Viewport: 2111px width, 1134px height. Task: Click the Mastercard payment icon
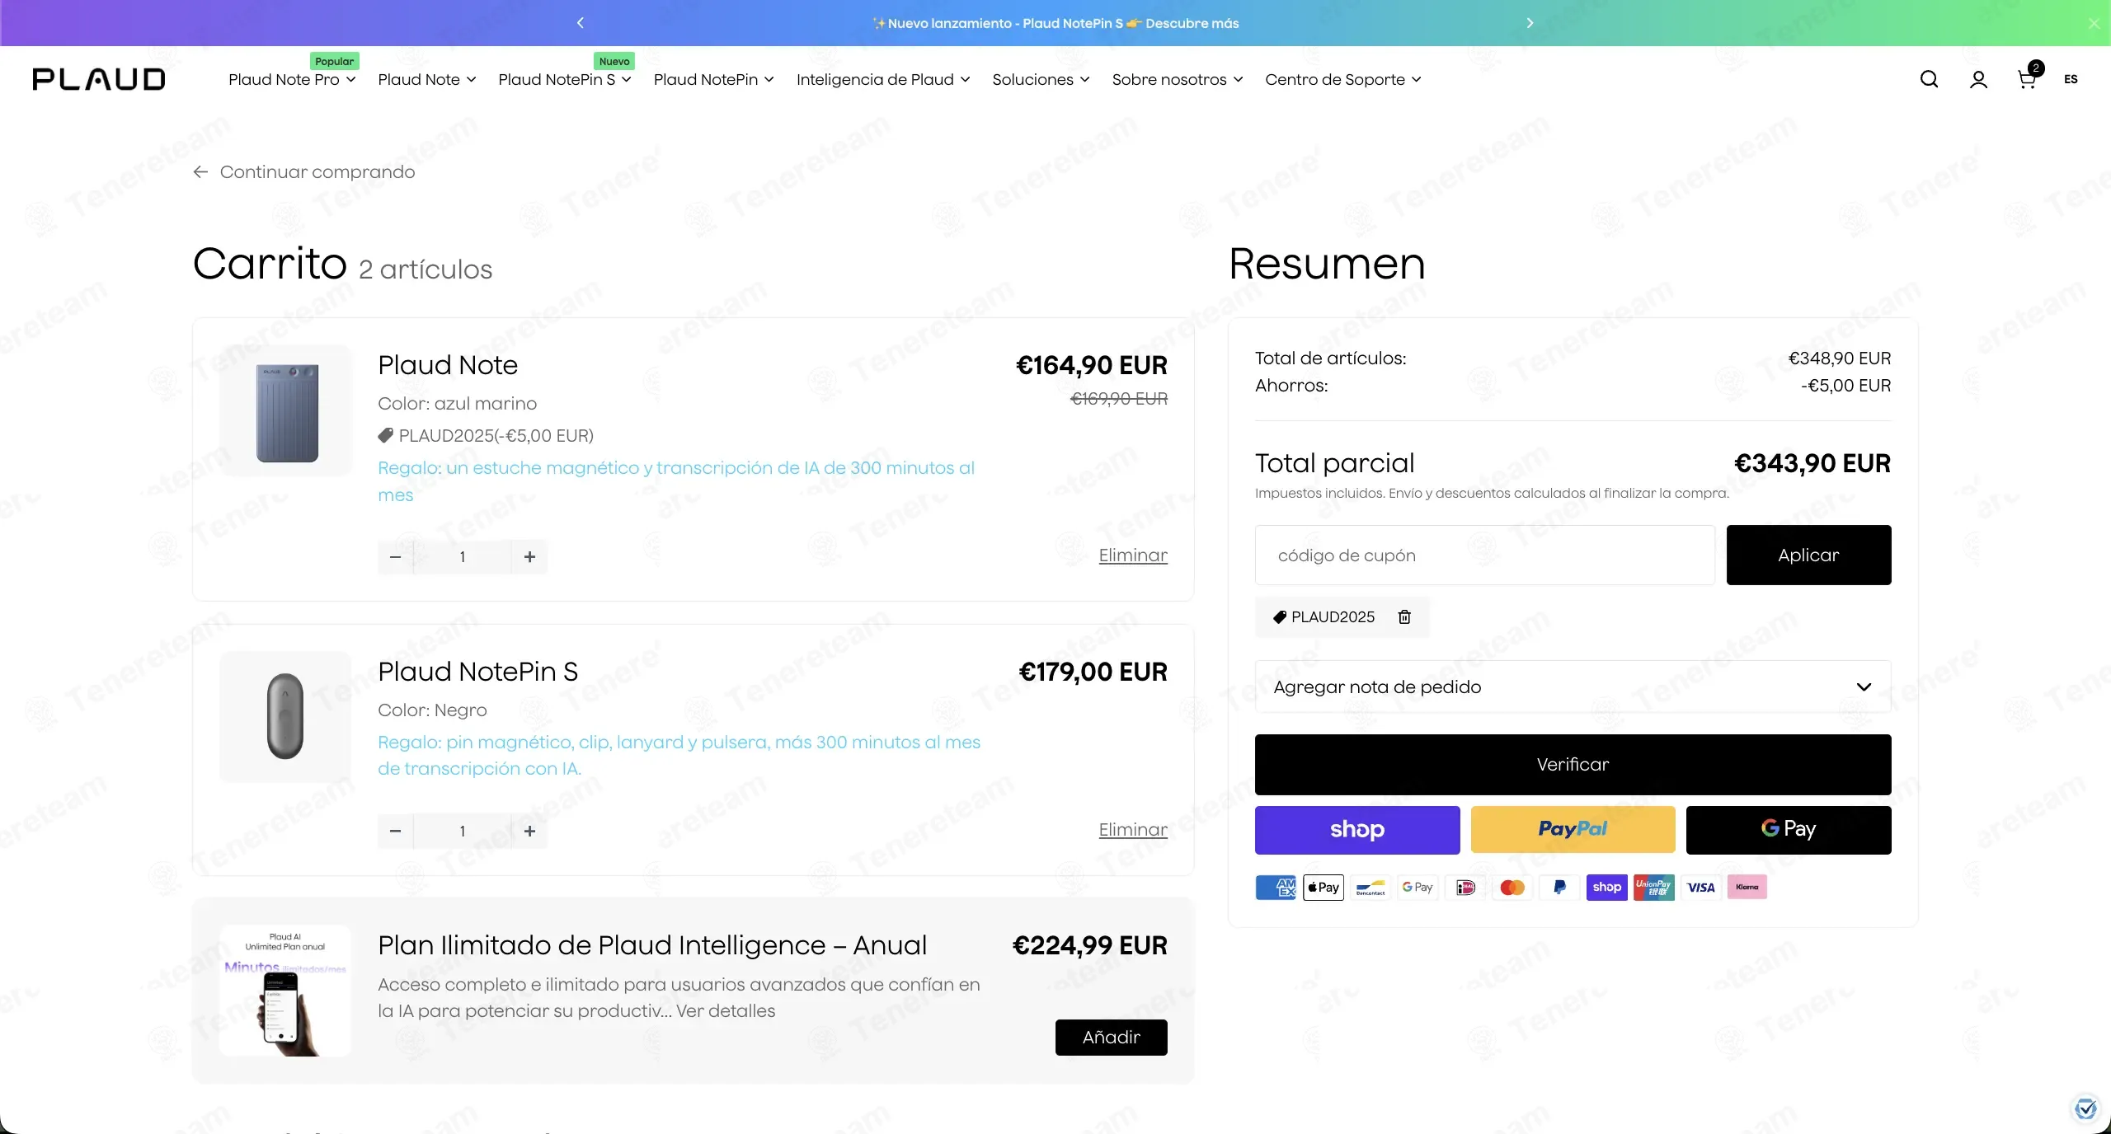point(1512,888)
